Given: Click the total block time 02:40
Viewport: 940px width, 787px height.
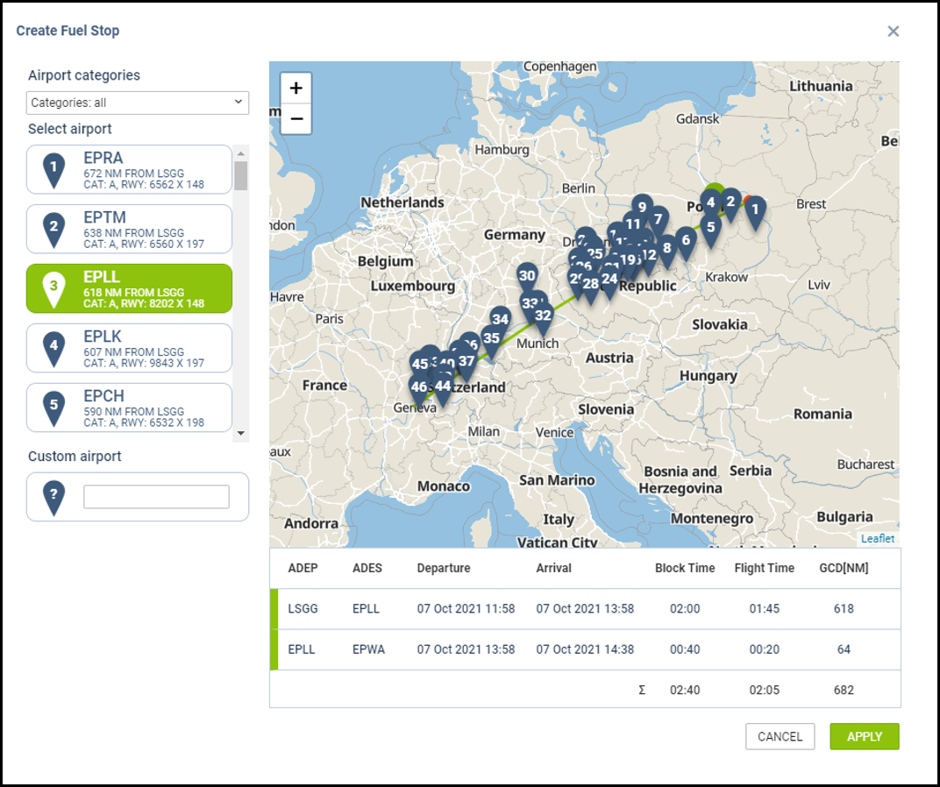Looking at the screenshot, I should (x=685, y=691).
